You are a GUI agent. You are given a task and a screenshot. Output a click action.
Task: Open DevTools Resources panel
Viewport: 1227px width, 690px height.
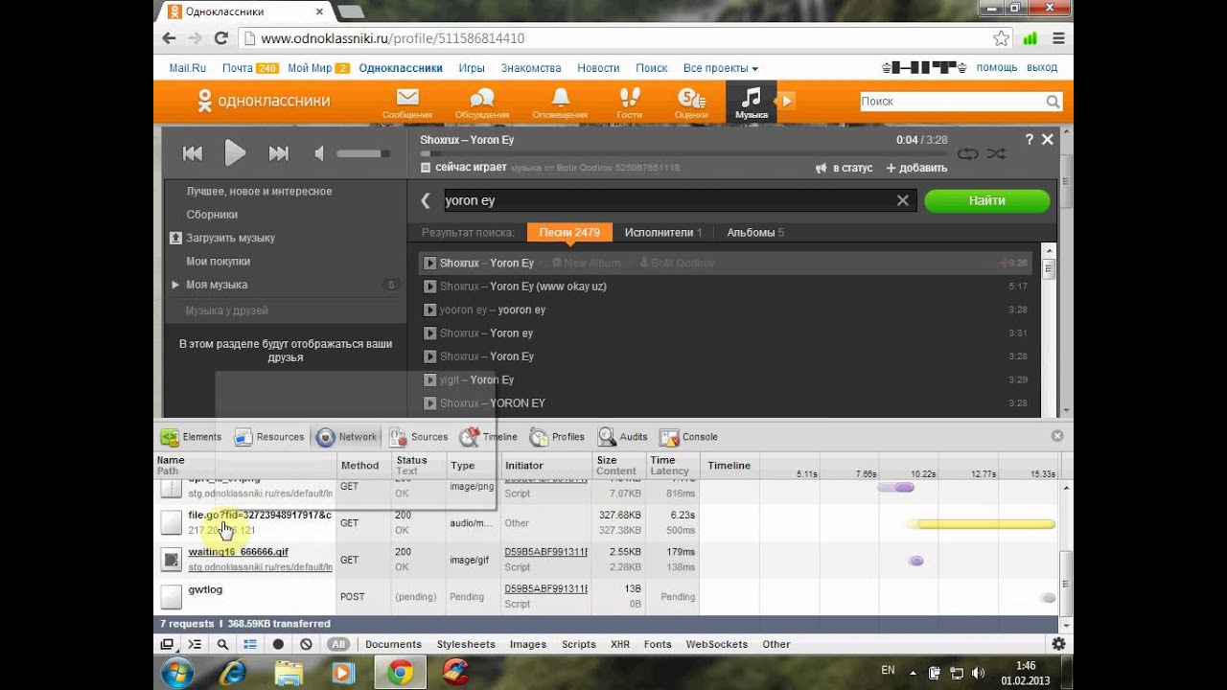point(269,437)
